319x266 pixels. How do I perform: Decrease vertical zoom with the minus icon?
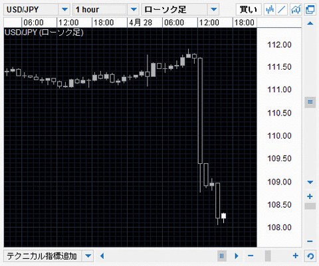(x=310, y=241)
